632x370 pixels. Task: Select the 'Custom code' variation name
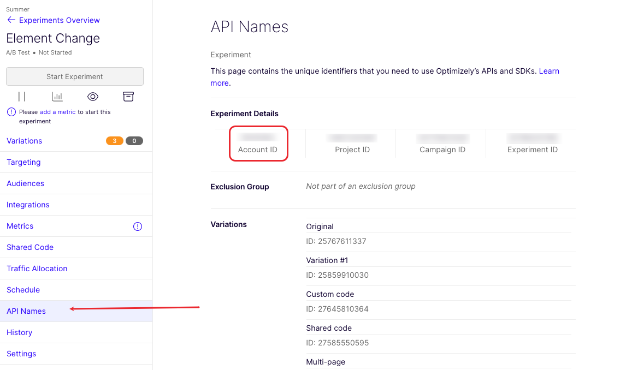(330, 294)
